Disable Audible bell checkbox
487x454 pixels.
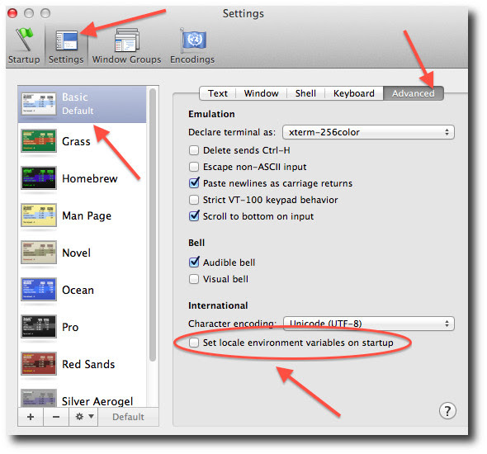pyautogui.click(x=194, y=262)
